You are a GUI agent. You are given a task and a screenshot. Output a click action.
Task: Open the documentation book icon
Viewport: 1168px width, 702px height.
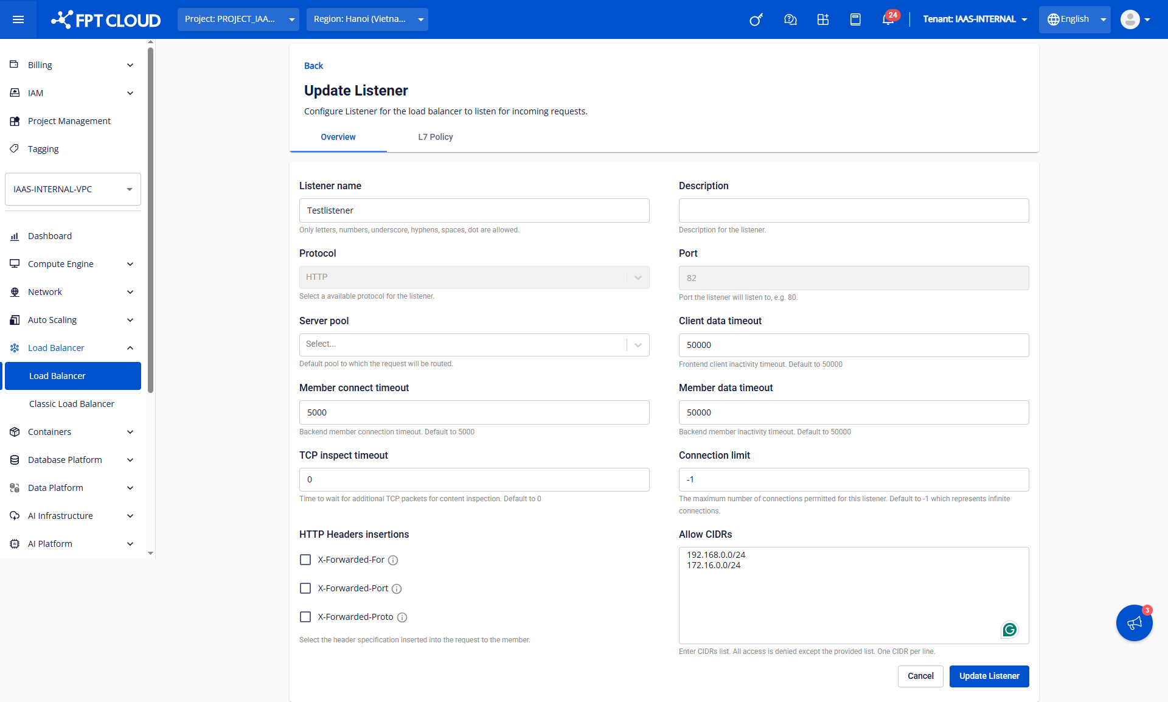855,19
